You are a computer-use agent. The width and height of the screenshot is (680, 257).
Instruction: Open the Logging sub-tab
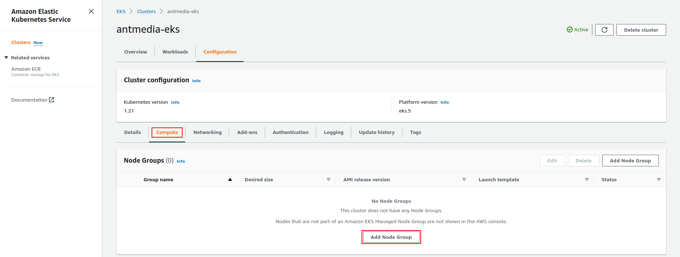333,132
